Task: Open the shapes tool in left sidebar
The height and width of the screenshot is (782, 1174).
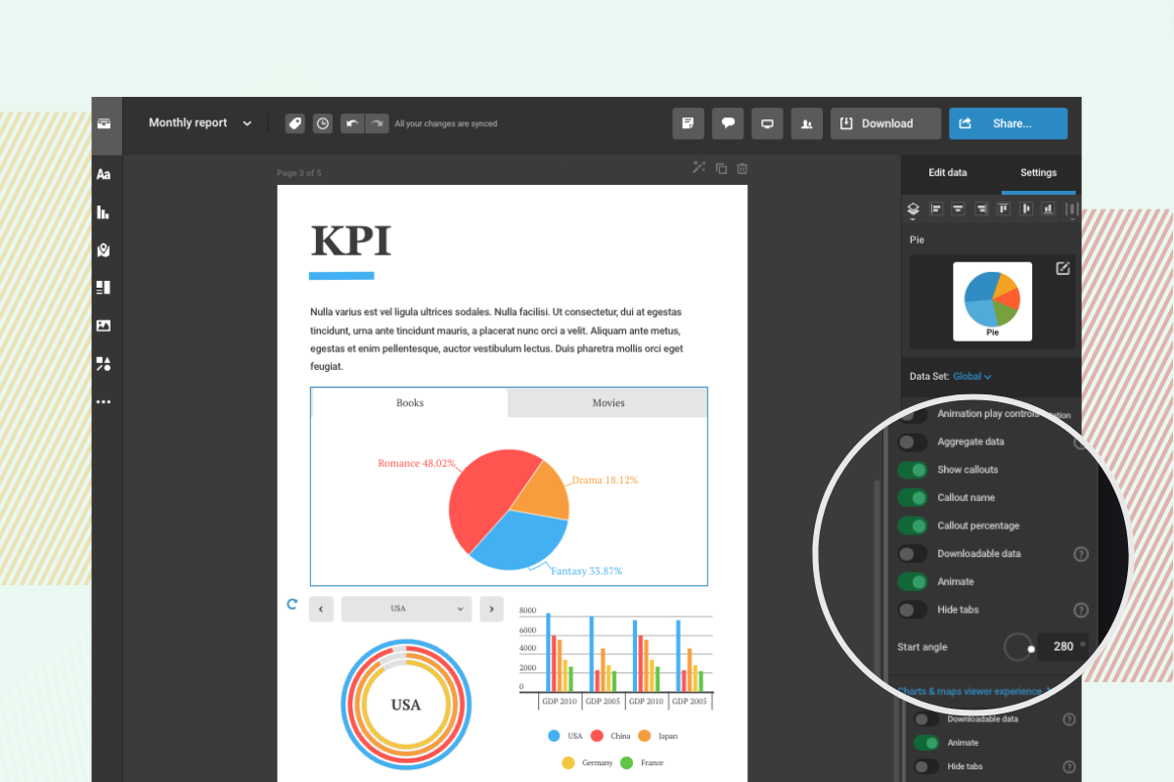Action: pos(104,364)
